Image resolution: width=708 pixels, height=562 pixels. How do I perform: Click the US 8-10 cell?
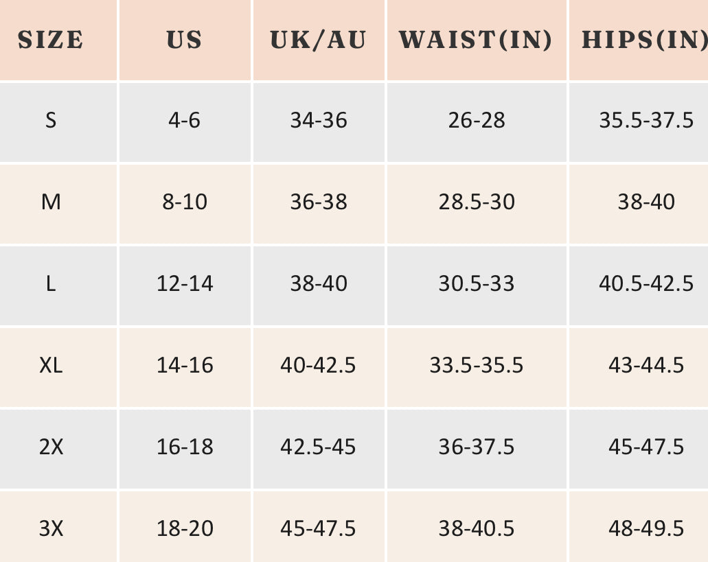(184, 202)
